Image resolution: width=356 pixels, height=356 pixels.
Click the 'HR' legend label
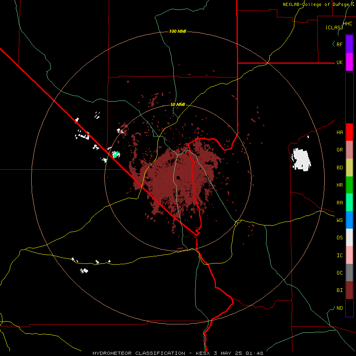pyautogui.click(x=340, y=185)
